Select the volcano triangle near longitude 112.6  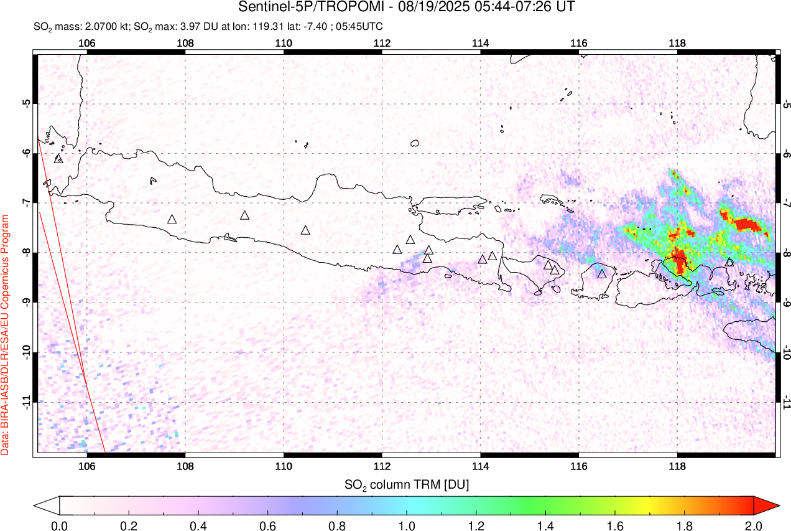coord(410,240)
